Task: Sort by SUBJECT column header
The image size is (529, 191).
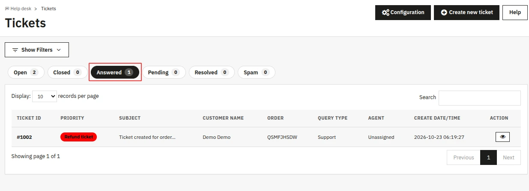Action: click(x=130, y=118)
